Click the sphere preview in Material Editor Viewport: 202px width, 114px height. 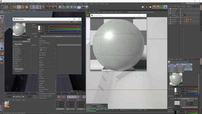click(x=19, y=29)
